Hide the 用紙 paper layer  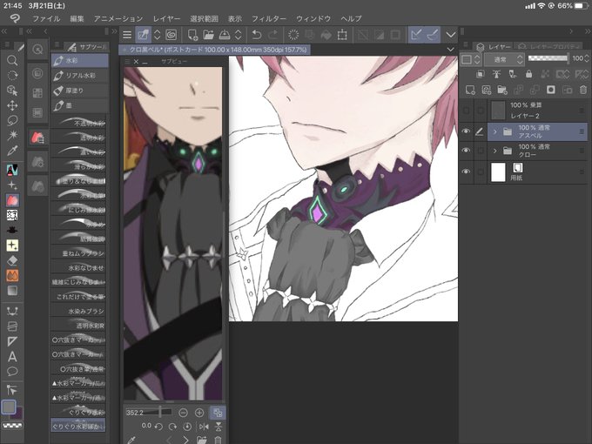(467, 172)
